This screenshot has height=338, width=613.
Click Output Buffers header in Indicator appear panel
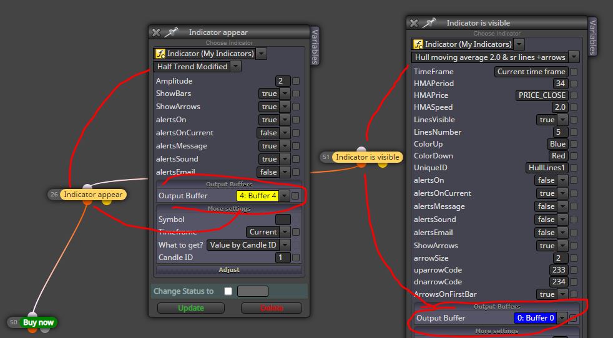[x=229, y=184]
